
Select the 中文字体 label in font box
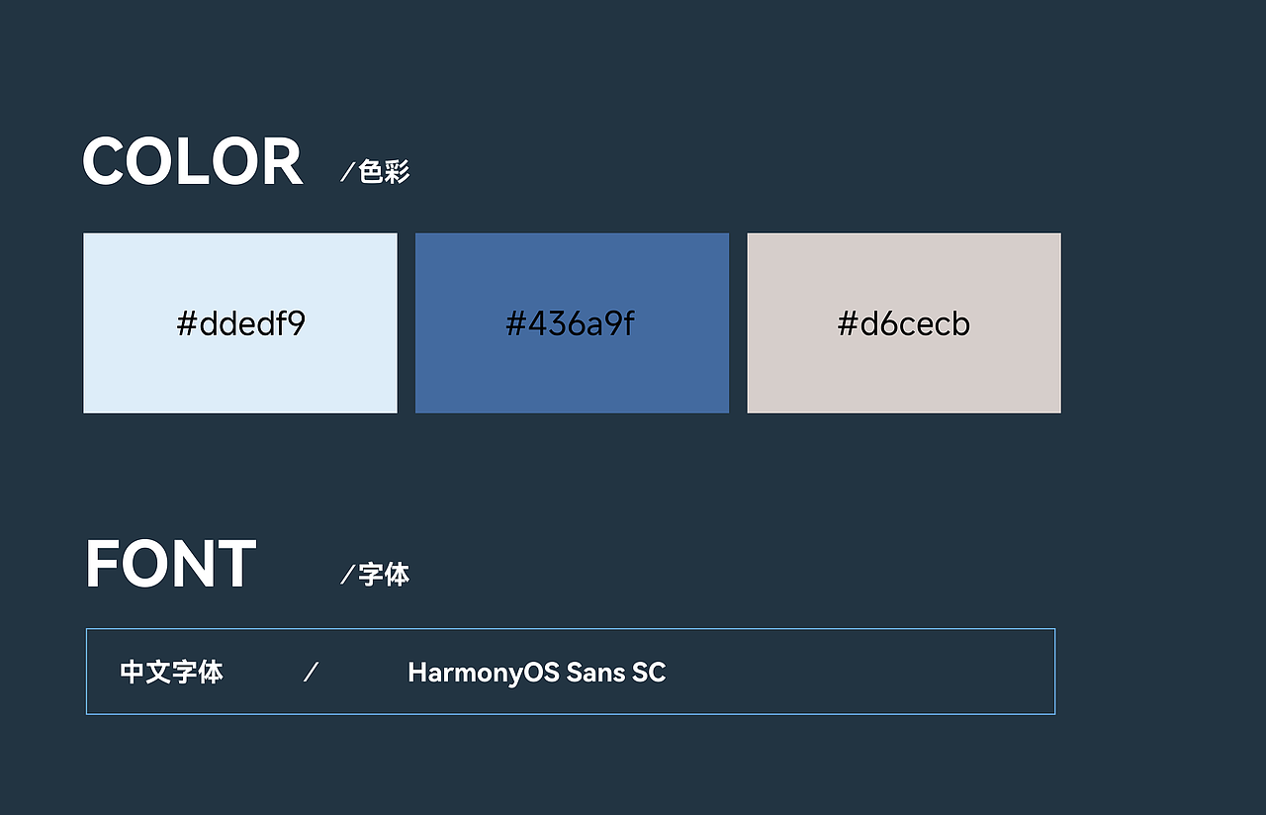[172, 673]
